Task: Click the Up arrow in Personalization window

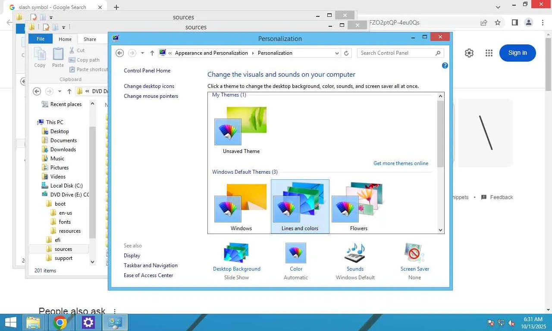Action: (x=152, y=53)
